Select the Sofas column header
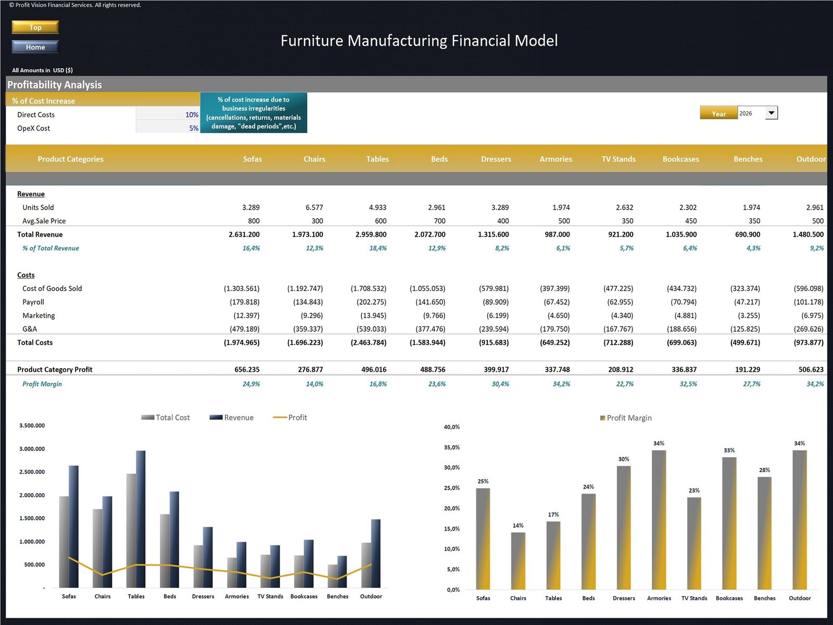This screenshot has width=833, height=625. (x=252, y=159)
